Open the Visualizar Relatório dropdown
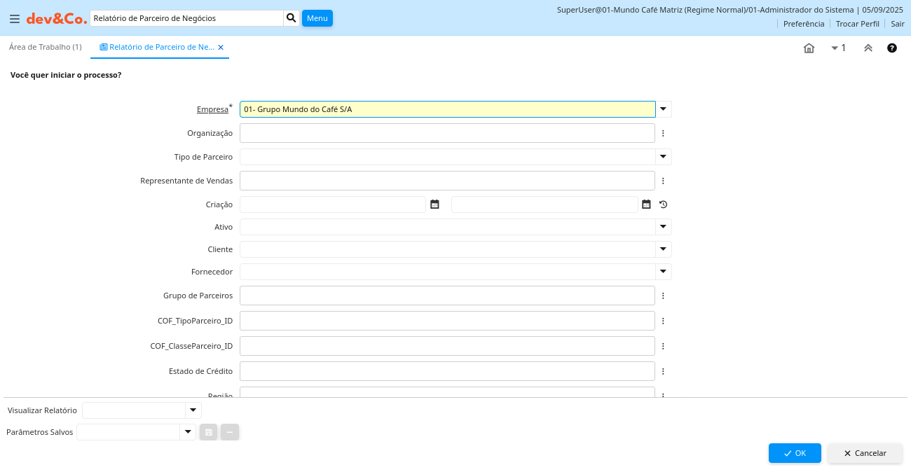 [193, 410]
